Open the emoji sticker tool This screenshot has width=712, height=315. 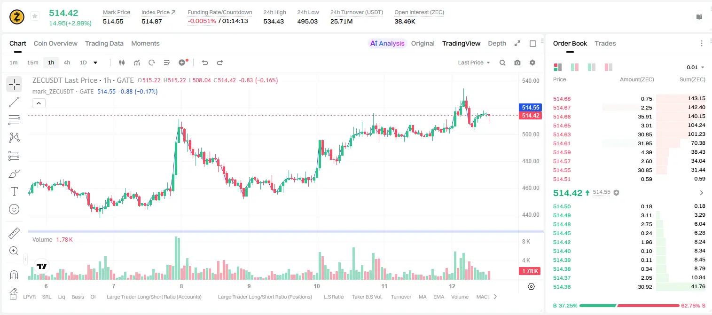[14, 209]
